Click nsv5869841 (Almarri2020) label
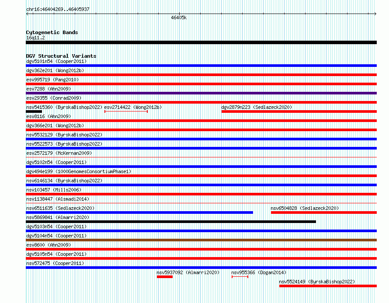The image size is (389, 303). [58, 217]
